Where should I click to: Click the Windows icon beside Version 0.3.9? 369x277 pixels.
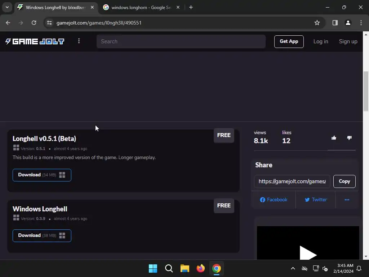(x=16, y=217)
